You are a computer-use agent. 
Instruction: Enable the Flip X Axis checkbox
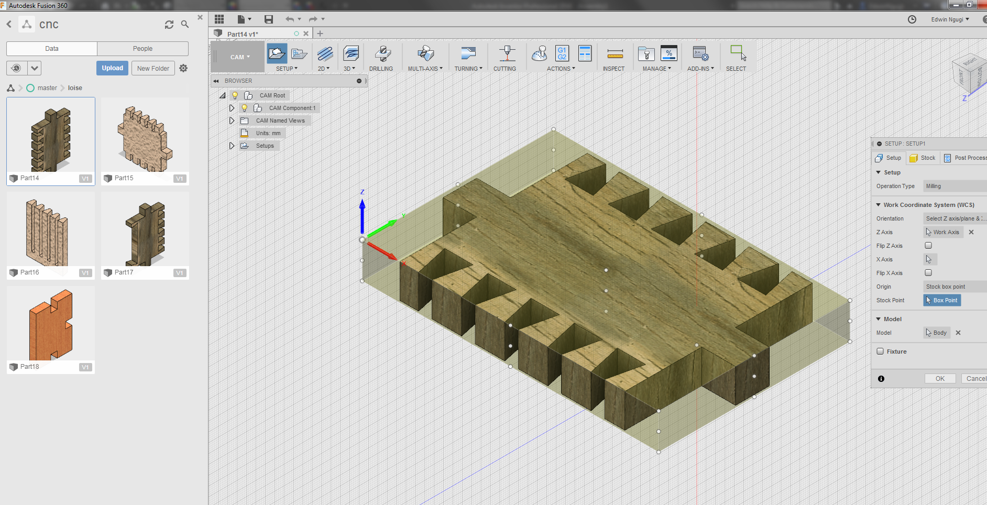[x=928, y=273]
